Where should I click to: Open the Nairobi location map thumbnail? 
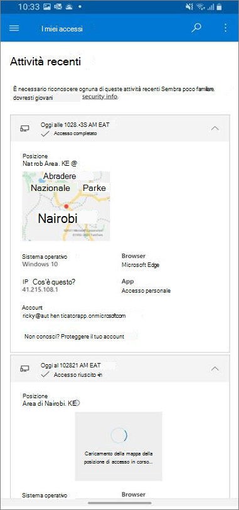(x=66, y=206)
